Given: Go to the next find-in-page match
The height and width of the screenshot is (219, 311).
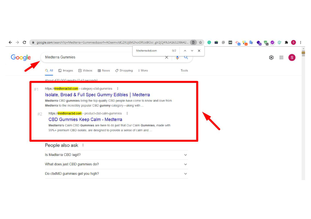Looking at the screenshot, I should click(192, 50).
